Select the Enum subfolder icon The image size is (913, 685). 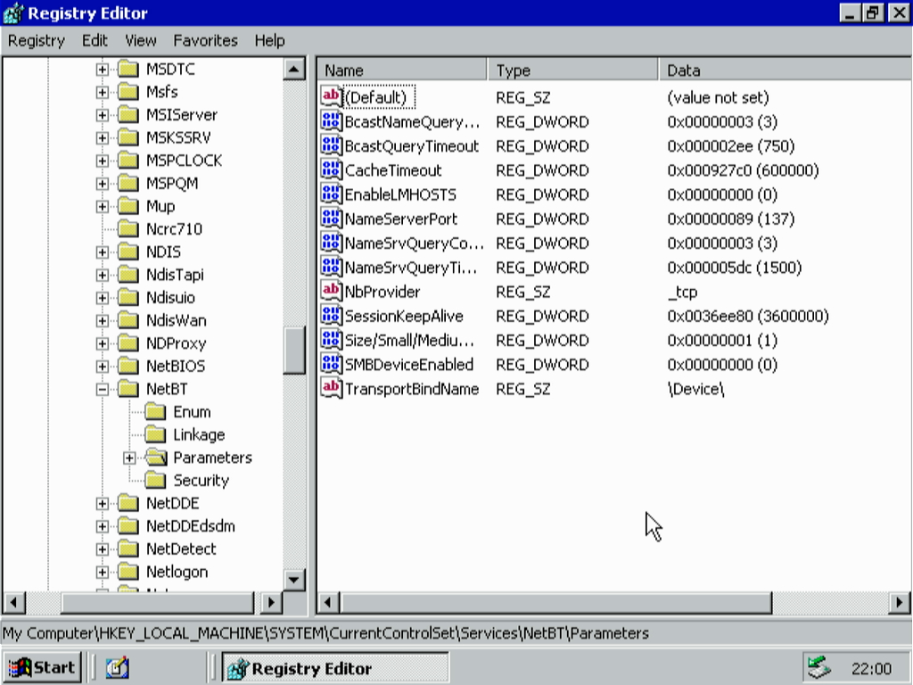tap(155, 412)
